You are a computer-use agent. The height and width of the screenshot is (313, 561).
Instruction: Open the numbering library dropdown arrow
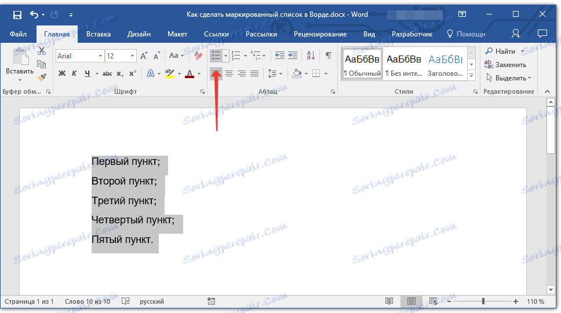245,56
